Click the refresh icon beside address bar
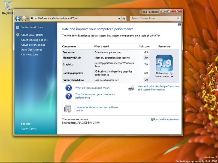 [124, 18]
